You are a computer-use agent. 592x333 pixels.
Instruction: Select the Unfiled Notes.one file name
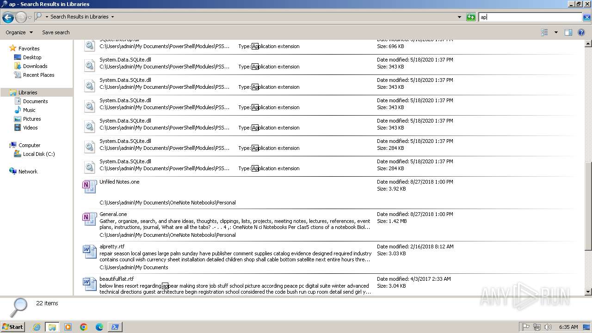(x=119, y=182)
